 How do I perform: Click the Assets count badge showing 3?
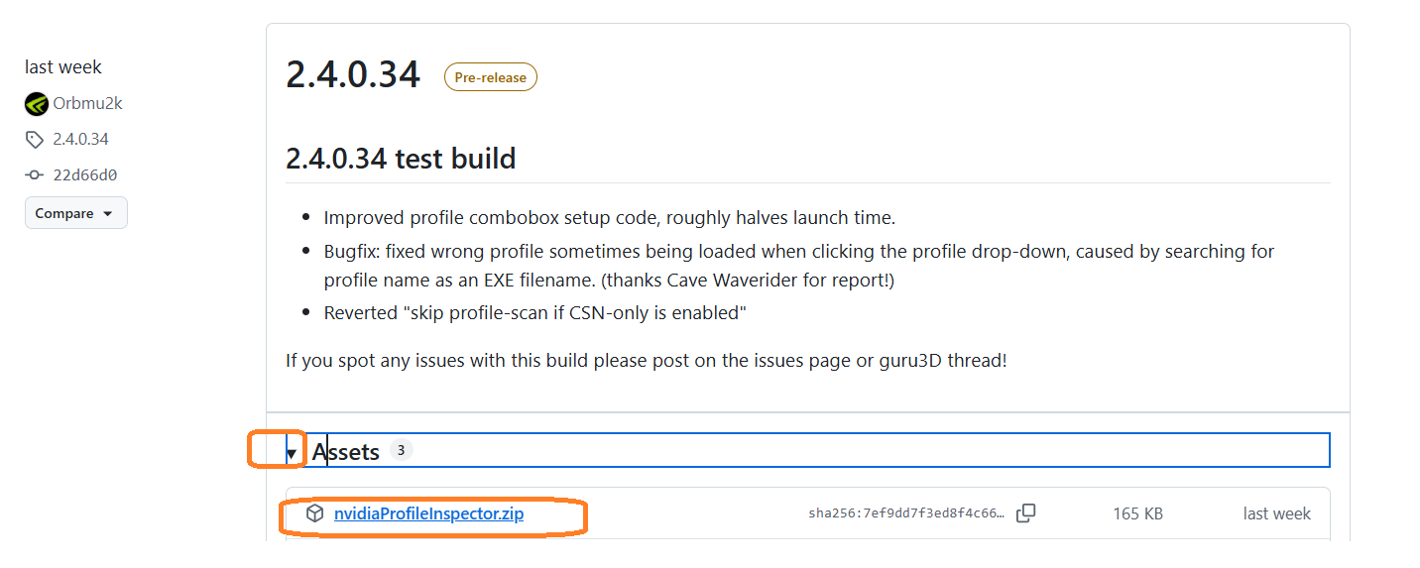tap(401, 450)
